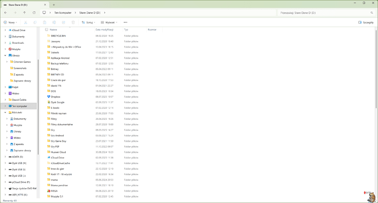Viewport: 378px width, 203px height.
Task: Open Pobrane downloads in sidebar
Action: pyautogui.click(x=18, y=43)
